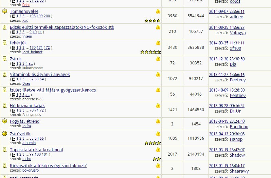Open author profile albumin
Screen dimensions: 271x178
29,143
